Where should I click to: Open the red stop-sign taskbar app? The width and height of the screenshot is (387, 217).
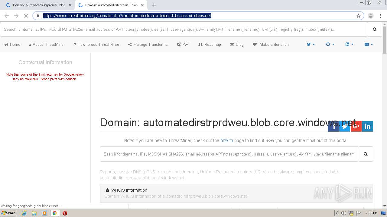point(65,213)
